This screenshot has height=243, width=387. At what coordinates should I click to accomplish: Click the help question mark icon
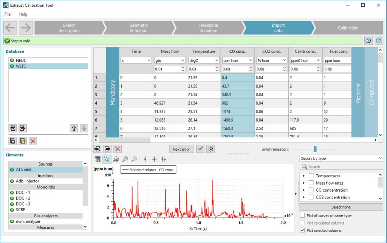[368, 41]
